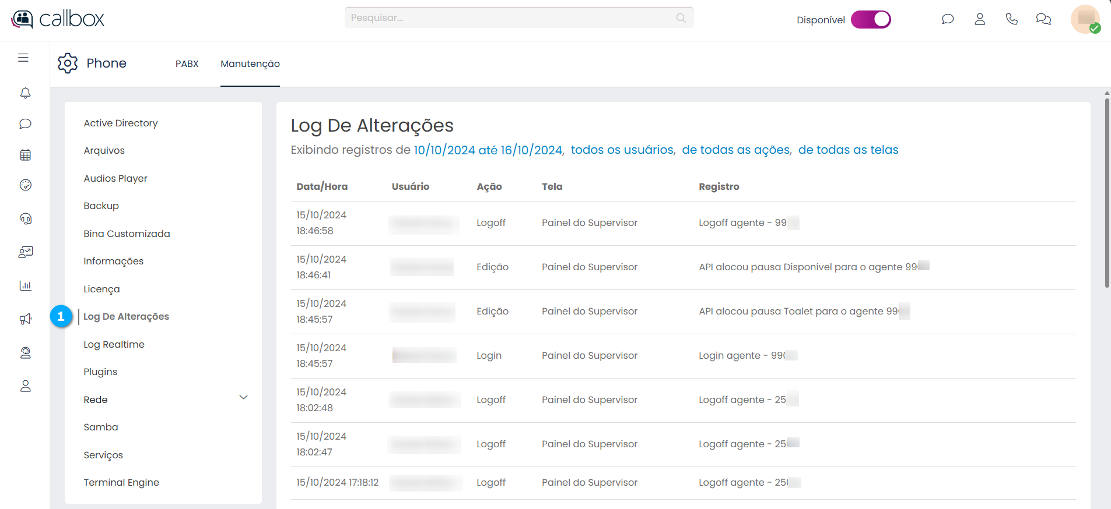Click the notifications bell icon in sidebar
Image resolution: width=1111 pixels, height=509 pixels.
(25, 93)
